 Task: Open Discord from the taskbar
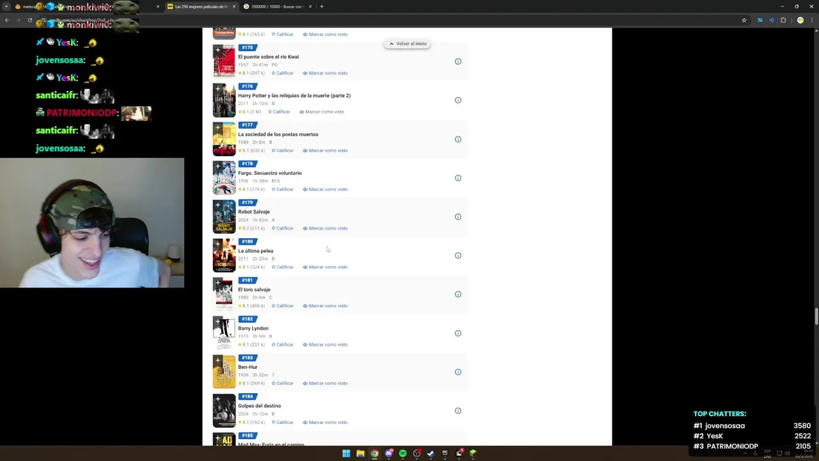click(x=388, y=453)
